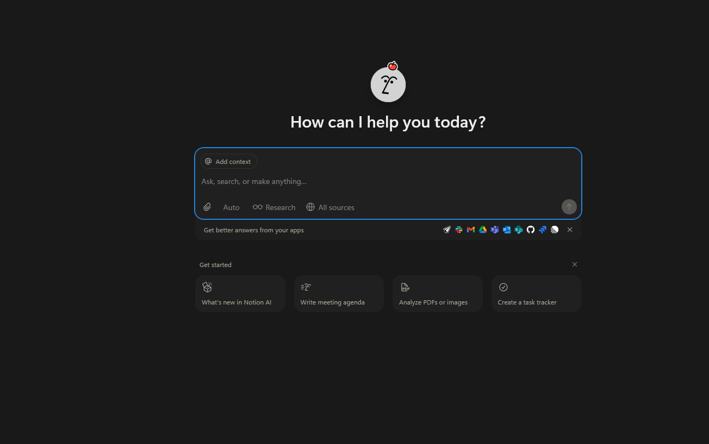
Task: Open the All sources dropdown
Action: (x=330, y=207)
